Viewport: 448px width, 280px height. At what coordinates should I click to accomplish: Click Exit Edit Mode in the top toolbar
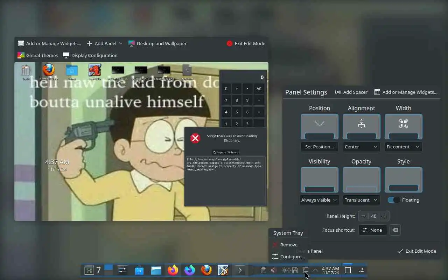[246, 43]
